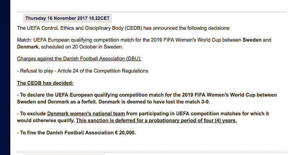Click the dotted separator above the date badge

coord(152,12)
